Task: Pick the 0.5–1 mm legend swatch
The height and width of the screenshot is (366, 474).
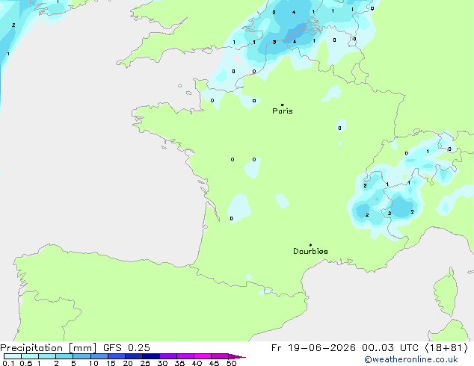Action: tap(30, 356)
